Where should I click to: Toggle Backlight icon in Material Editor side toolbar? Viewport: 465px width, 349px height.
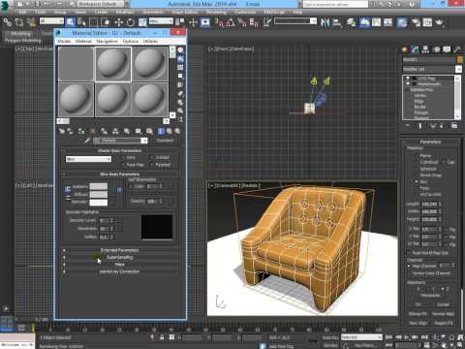(180, 58)
